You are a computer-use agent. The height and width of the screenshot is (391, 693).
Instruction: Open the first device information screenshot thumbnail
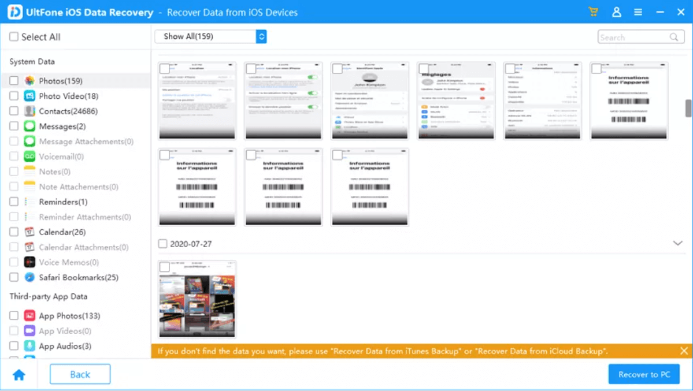pos(629,100)
